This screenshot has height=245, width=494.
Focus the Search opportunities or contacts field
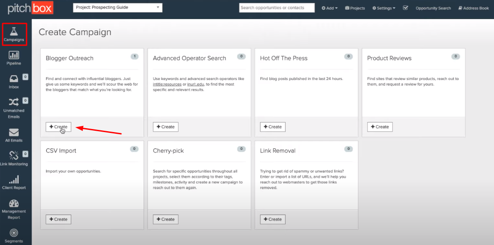[x=277, y=8]
